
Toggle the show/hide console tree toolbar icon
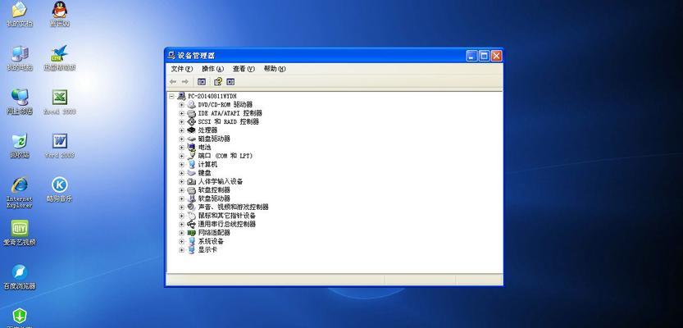pyautogui.click(x=201, y=81)
